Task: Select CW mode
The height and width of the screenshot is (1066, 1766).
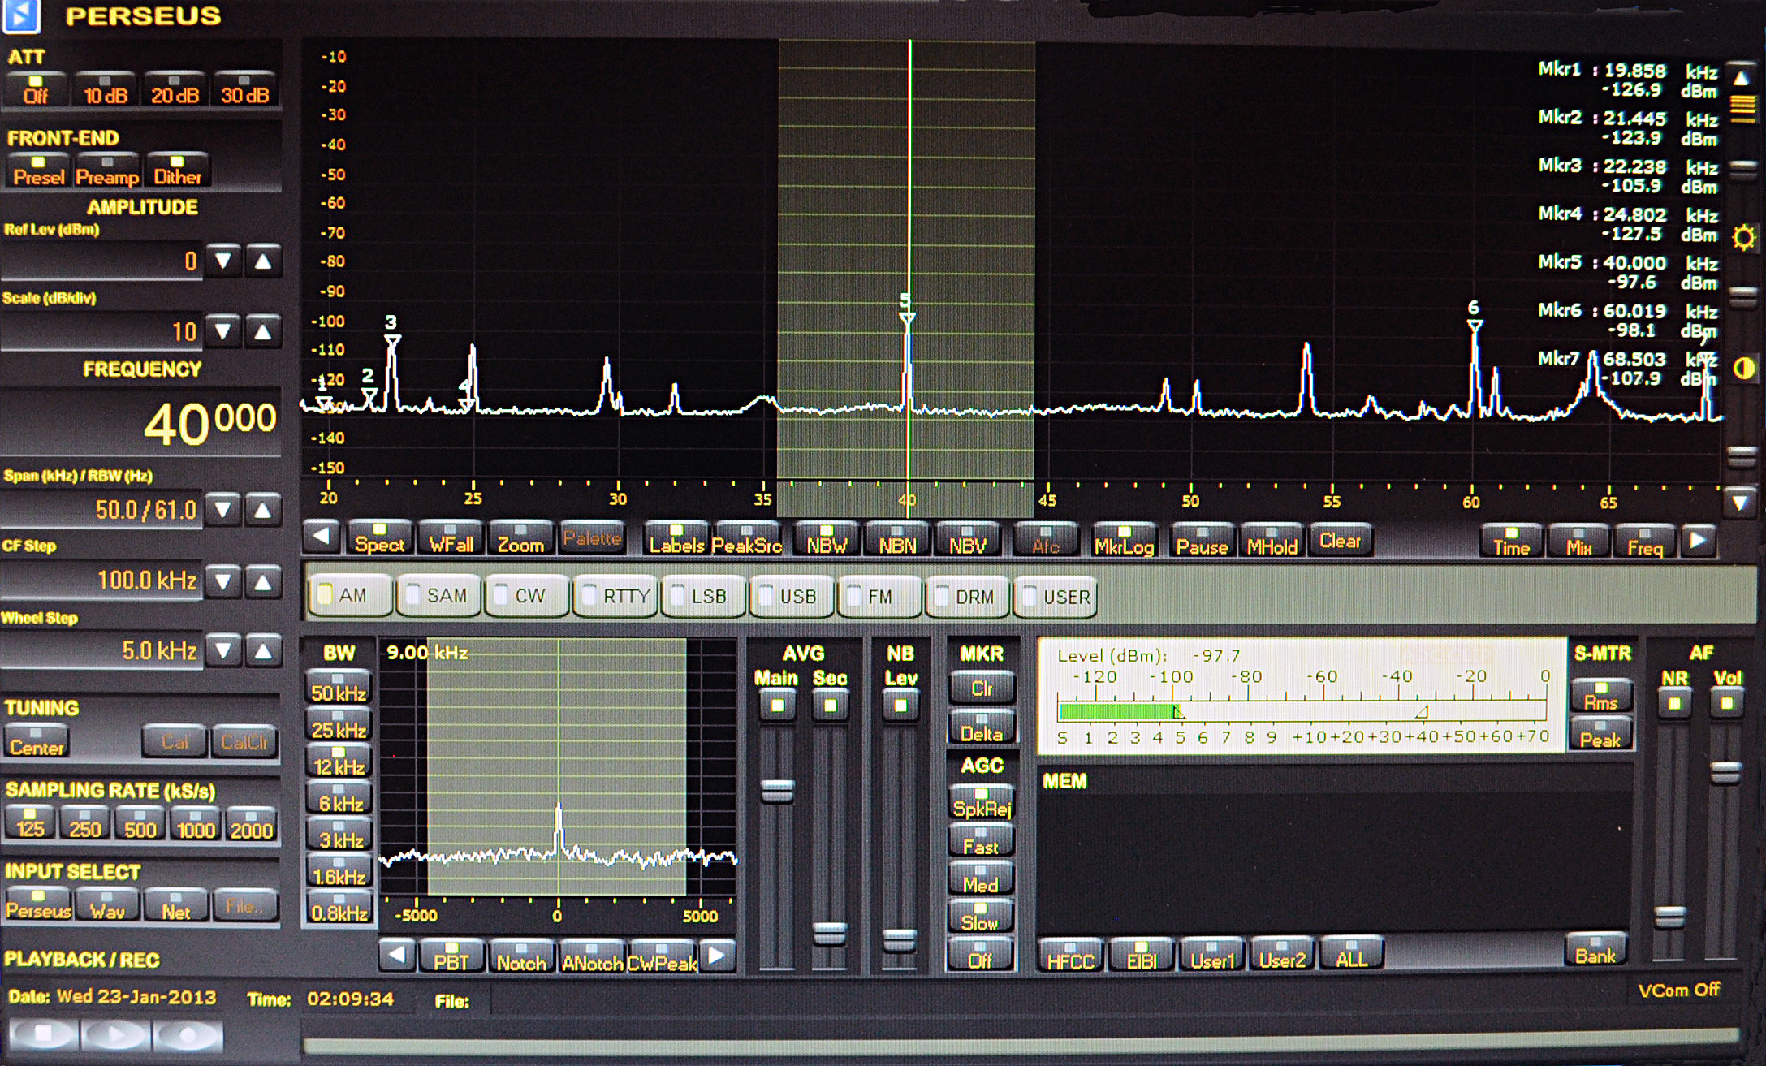Action: click(x=527, y=596)
